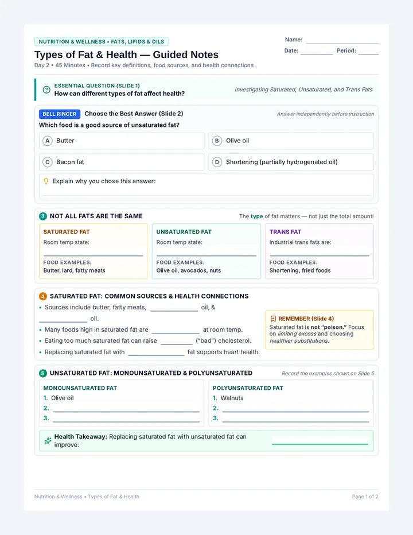Screen dimensions: 413x535
Task: Click the green number 3 section badge
Action: [x=43, y=216]
